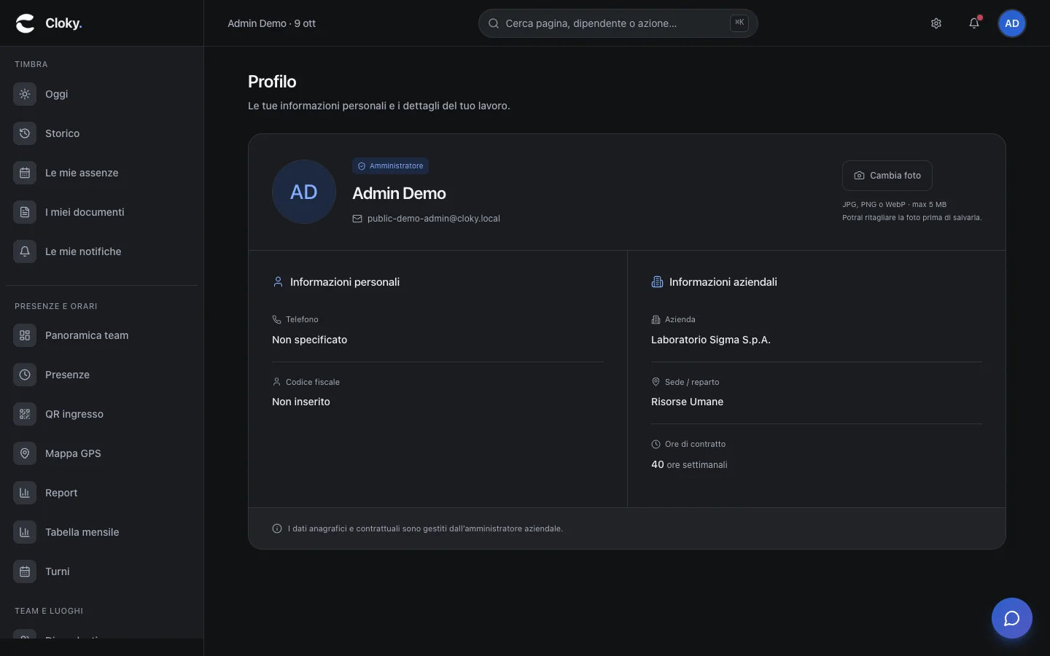Image resolution: width=1050 pixels, height=656 pixels.
Task: Click the Laboratorio Sigma S.p.A. company value
Action: (711, 340)
